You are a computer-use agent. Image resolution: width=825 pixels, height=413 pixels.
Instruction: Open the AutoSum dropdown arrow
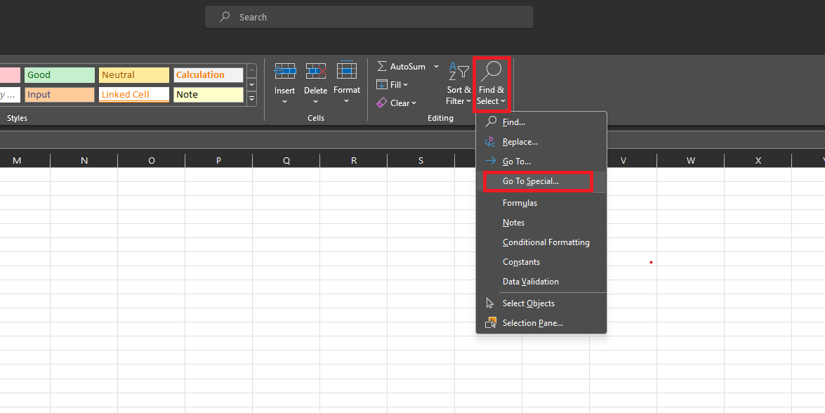pos(435,65)
